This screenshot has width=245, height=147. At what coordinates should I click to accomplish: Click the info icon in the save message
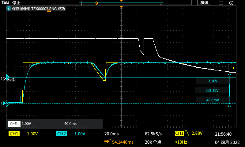coord(9,9)
